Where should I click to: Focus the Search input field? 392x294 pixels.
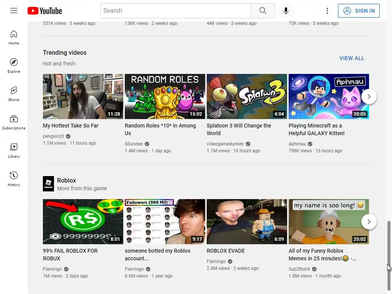pyautogui.click(x=176, y=11)
